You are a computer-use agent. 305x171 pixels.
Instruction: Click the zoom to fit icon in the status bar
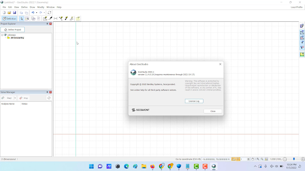[266, 159]
